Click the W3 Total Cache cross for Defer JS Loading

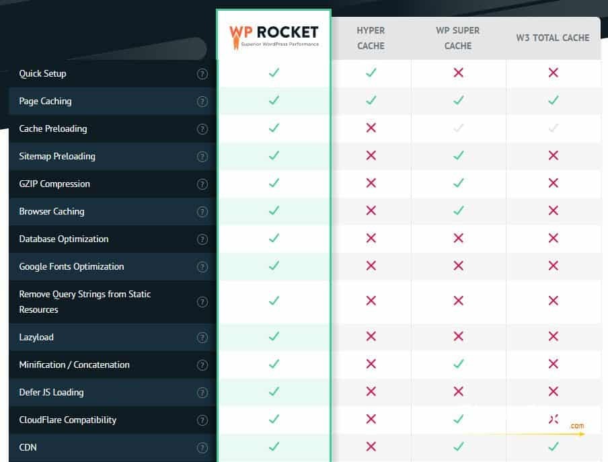click(x=554, y=391)
